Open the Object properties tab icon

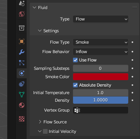[22, 41]
